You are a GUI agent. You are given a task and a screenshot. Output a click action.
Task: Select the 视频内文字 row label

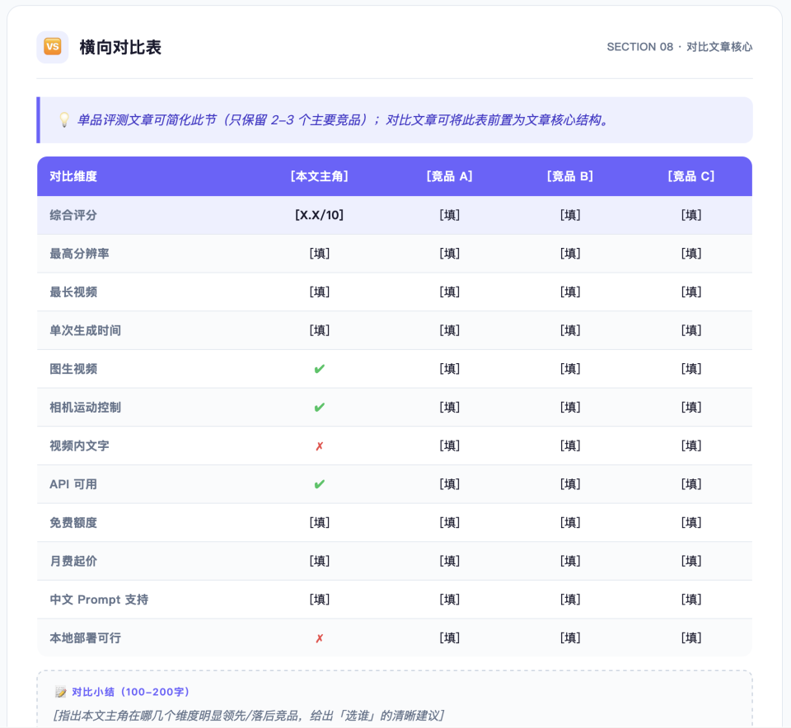[79, 446]
